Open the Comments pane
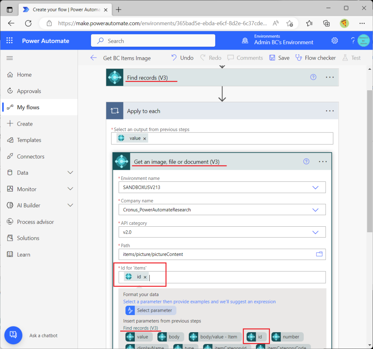The image size is (373, 349). click(x=245, y=58)
